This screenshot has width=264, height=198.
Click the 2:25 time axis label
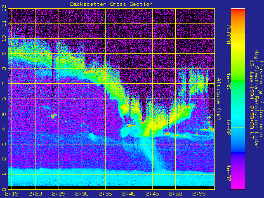59,194
